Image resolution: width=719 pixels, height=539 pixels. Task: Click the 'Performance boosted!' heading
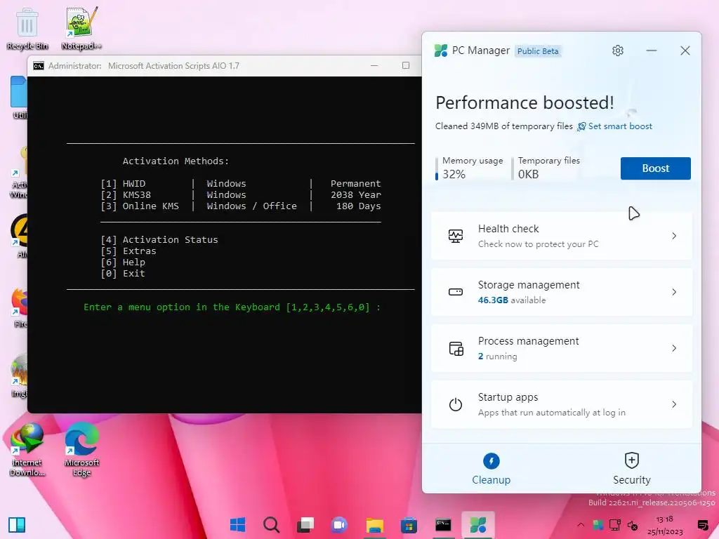point(525,102)
